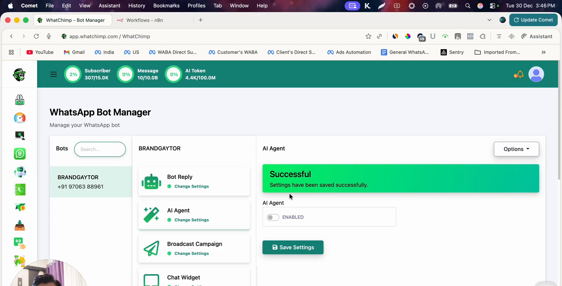Screen dimensions: 562x286
Task: Copy page link with the link icon
Action: pyautogui.click(x=379, y=36)
